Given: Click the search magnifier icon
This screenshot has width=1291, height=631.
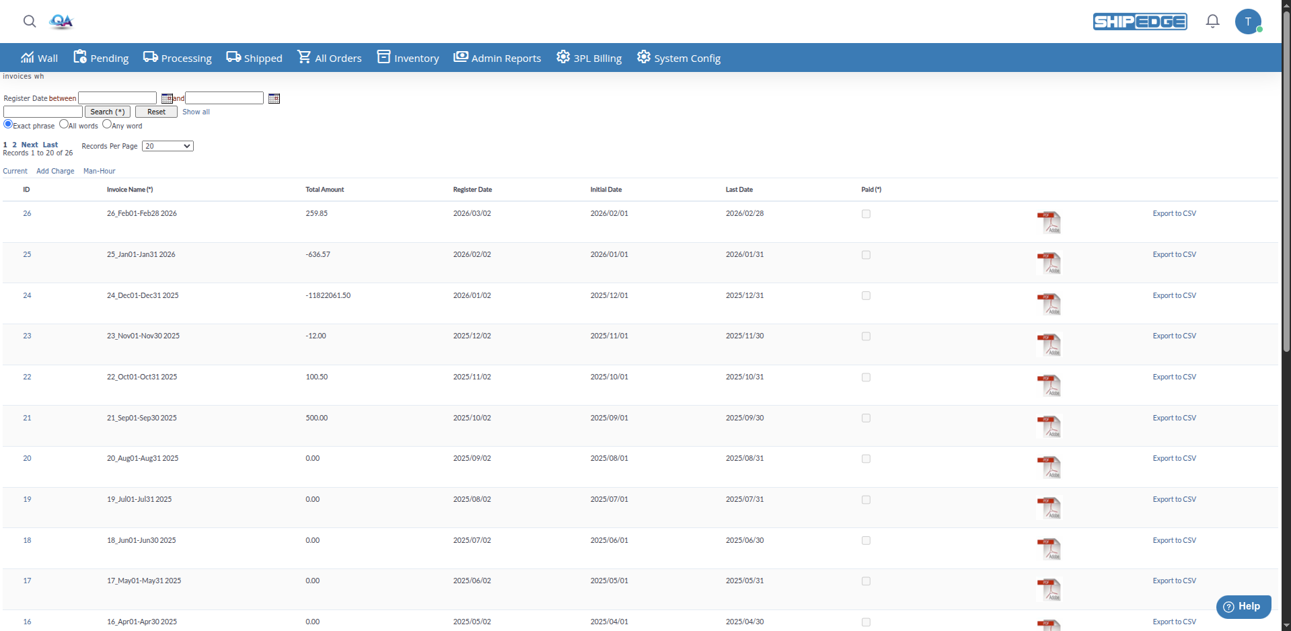Looking at the screenshot, I should (x=30, y=22).
